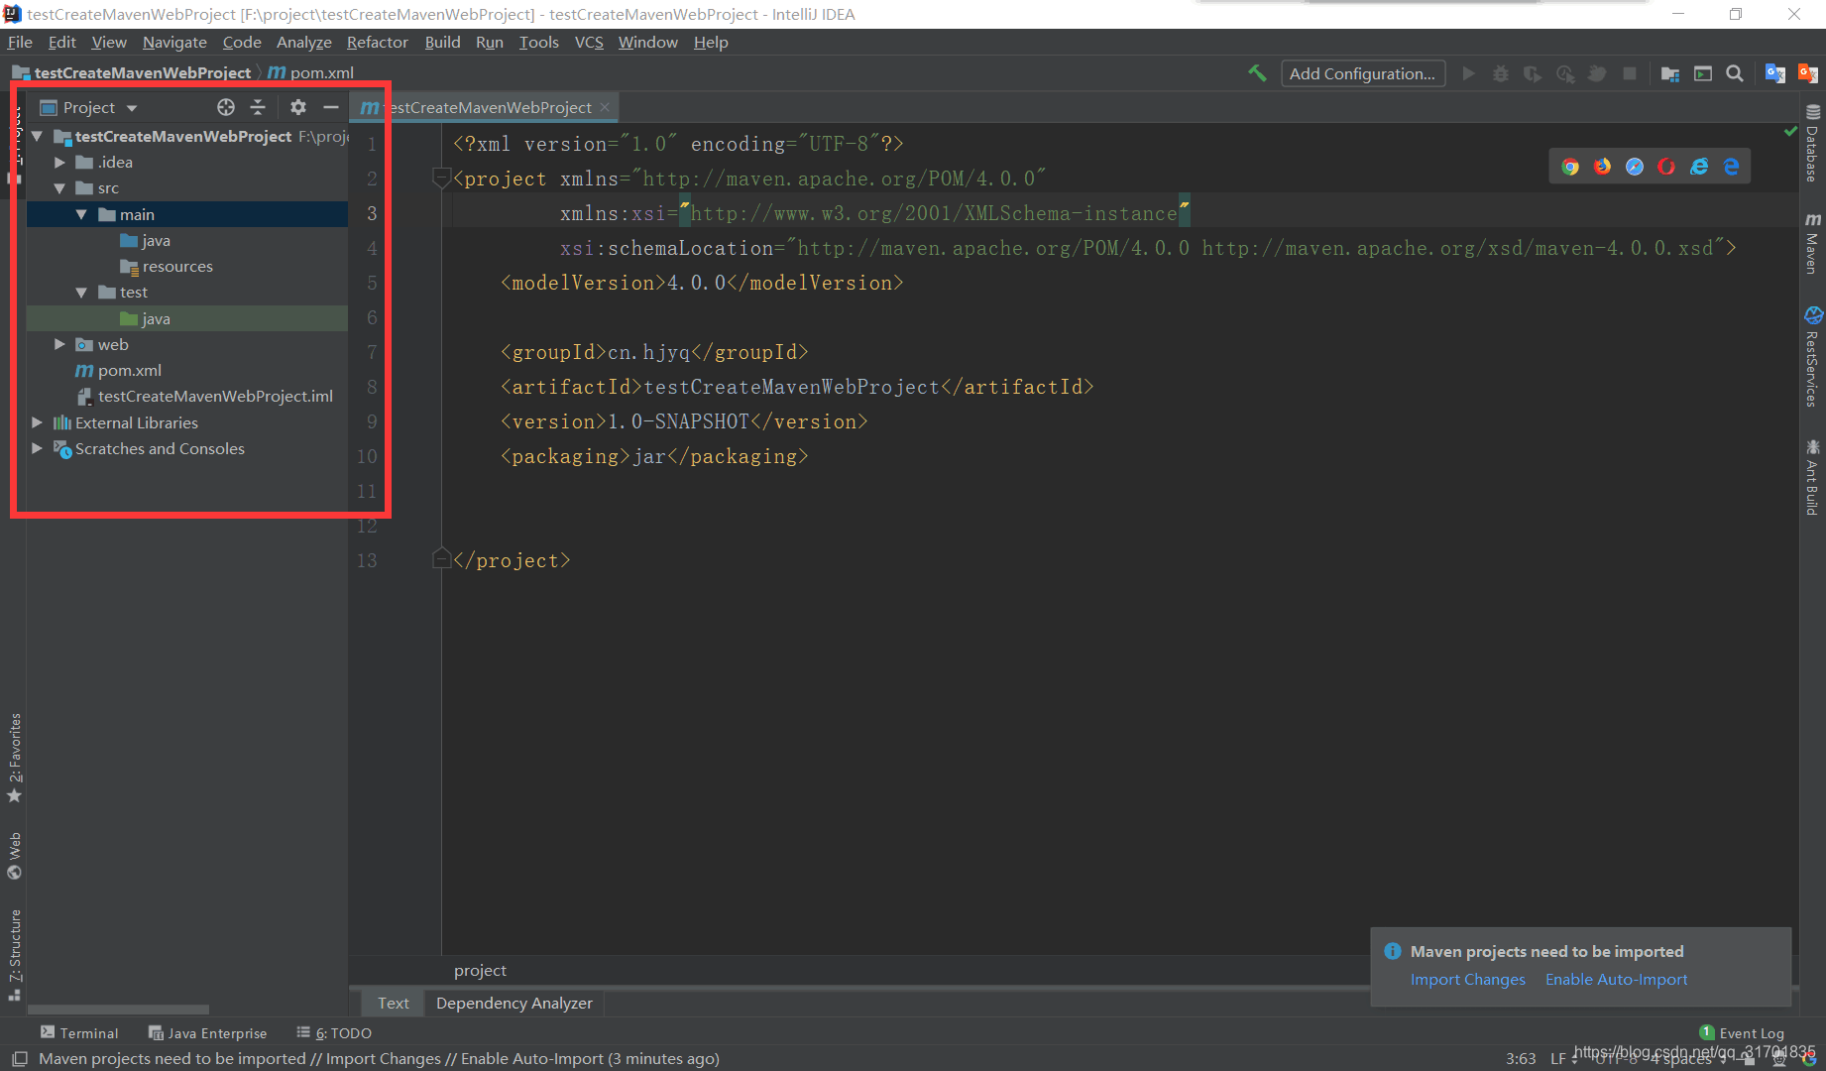Image resolution: width=1826 pixels, height=1071 pixels.
Task: Open the Terminal tool window
Action: (79, 1033)
